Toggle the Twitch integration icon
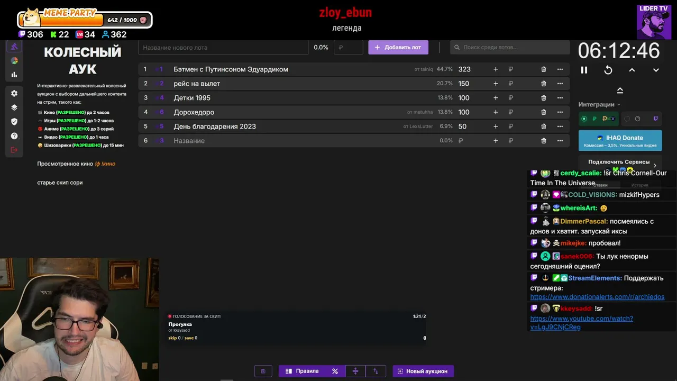677x381 pixels. 656,119
